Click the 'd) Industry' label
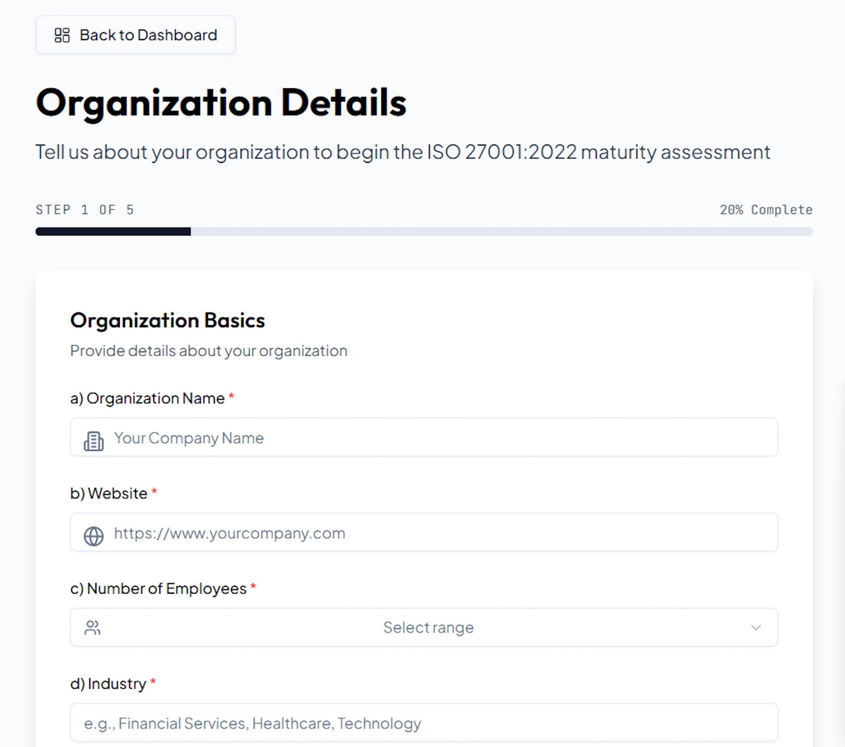The height and width of the screenshot is (747, 845). [x=113, y=684]
